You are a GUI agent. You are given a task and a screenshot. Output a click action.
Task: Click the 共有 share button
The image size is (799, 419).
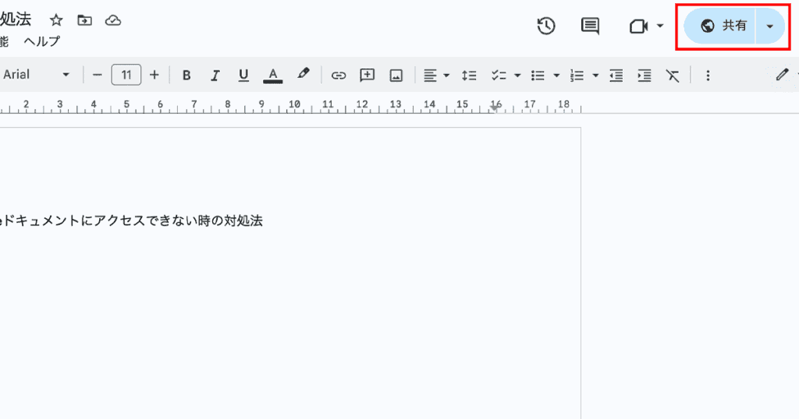719,26
